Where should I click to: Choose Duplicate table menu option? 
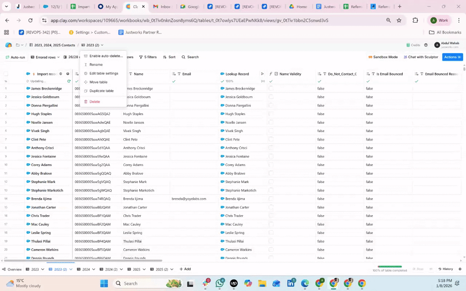[x=101, y=91]
